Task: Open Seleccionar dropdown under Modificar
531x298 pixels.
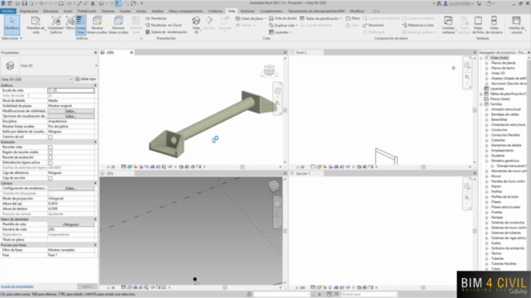Action: pos(12,39)
